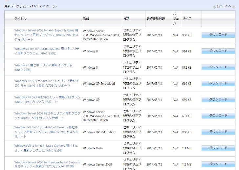Sort by the タイトル column header

pos(20,19)
